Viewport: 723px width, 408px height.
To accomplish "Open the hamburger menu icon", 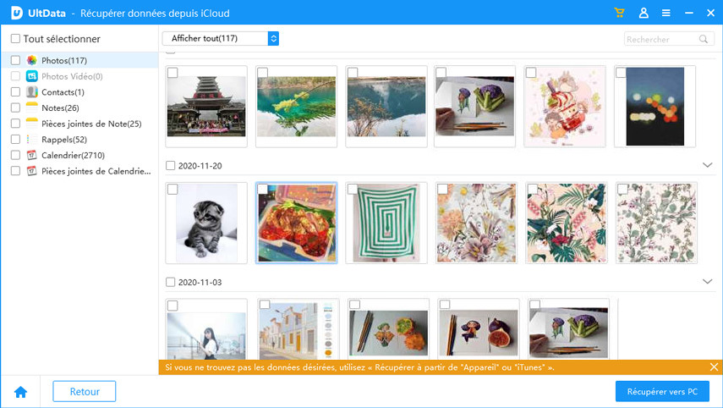I will (x=665, y=13).
